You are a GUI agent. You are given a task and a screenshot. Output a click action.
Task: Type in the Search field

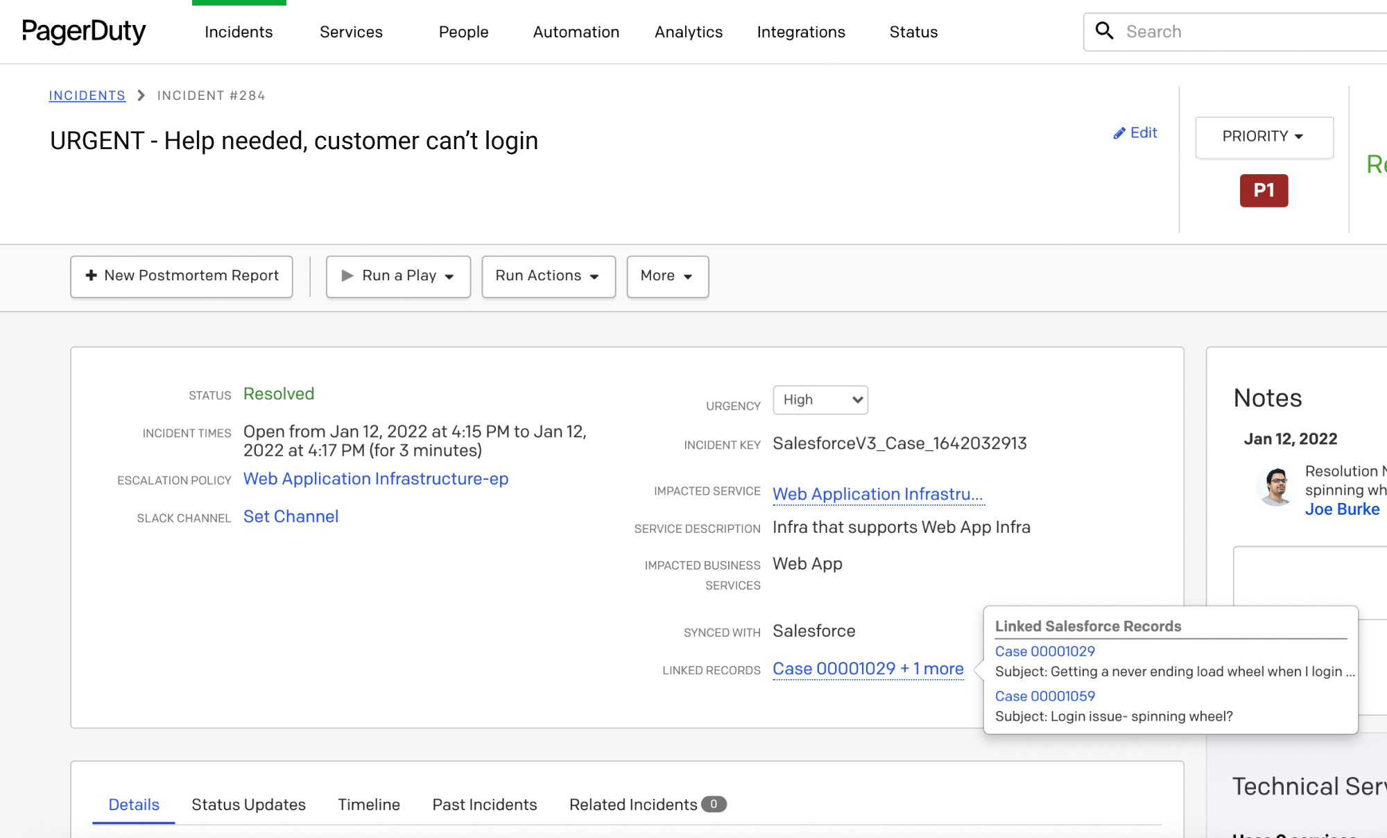(1248, 32)
